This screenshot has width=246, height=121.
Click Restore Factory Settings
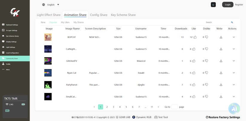pyautogui.click(x=223, y=117)
